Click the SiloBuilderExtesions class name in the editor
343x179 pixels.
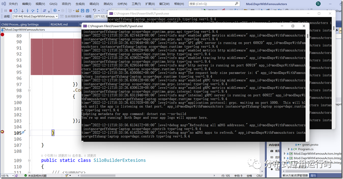click(x=119, y=160)
